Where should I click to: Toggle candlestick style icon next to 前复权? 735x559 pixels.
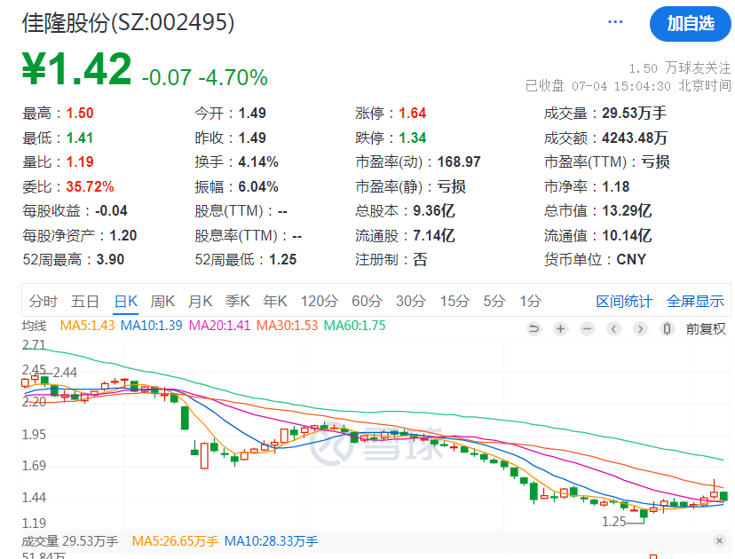tap(667, 329)
